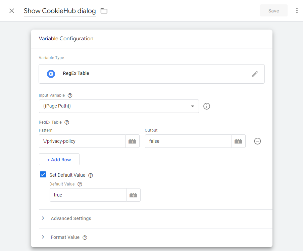Image resolution: width=303 pixels, height=251 pixels.
Task: Open help for Input Variable
Action: pyautogui.click(x=70, y=95)
